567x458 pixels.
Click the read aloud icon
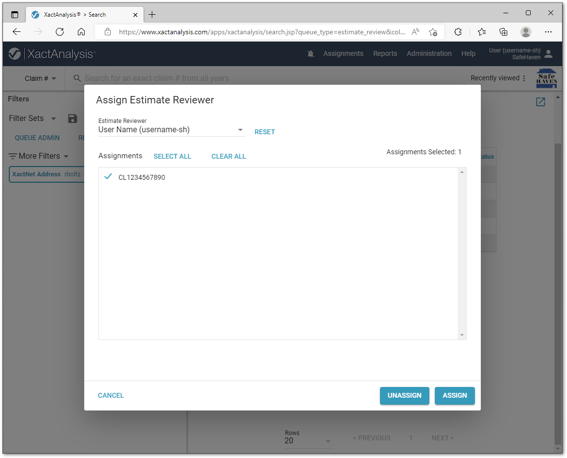tap(416, 32)
